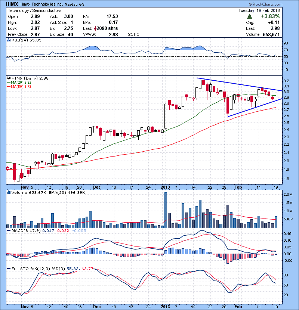
Task: Click the 2013 label on price axis
Action: point(166,187)
